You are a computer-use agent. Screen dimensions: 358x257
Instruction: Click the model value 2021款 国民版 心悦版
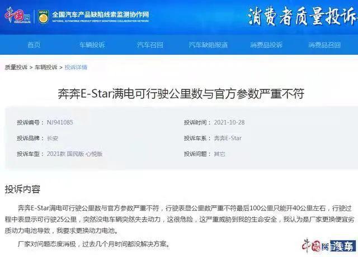pyautogui.click(x=74, y=154)
